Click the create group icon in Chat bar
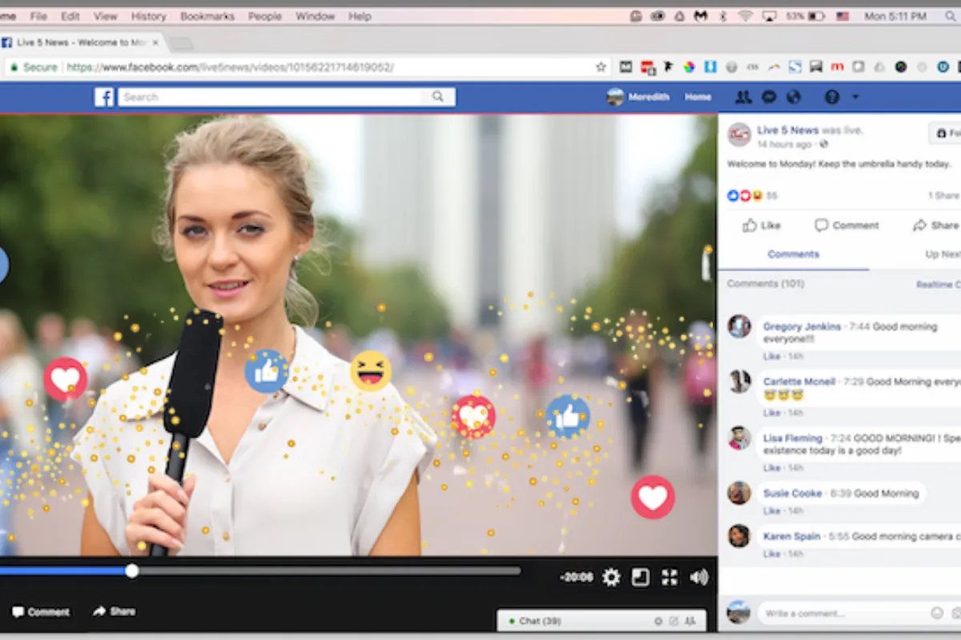Image resolution: width=961 pixels, height=640 pixels. [x=690, y=621]
